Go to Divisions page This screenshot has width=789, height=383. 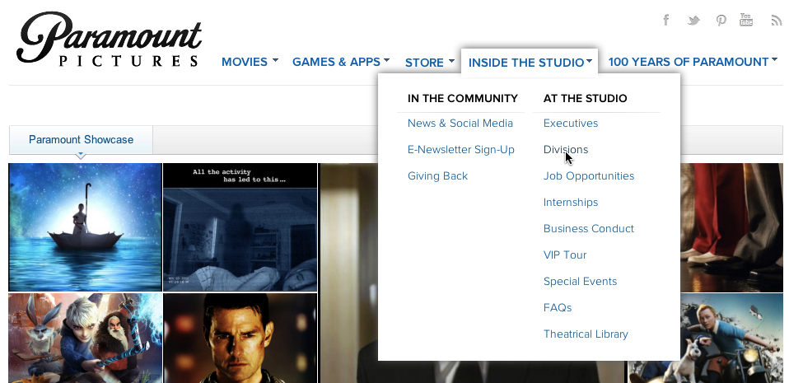(x=566, y=149)
